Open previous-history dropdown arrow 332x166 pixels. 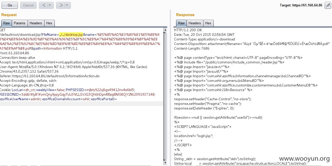point(50,5)
